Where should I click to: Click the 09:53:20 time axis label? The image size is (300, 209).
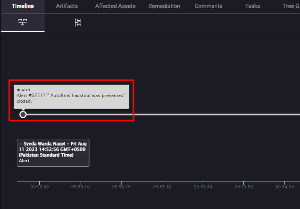coord(121,187)
